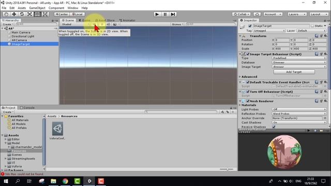Open the Database Dinosaur dropdown

pos(299,63)
